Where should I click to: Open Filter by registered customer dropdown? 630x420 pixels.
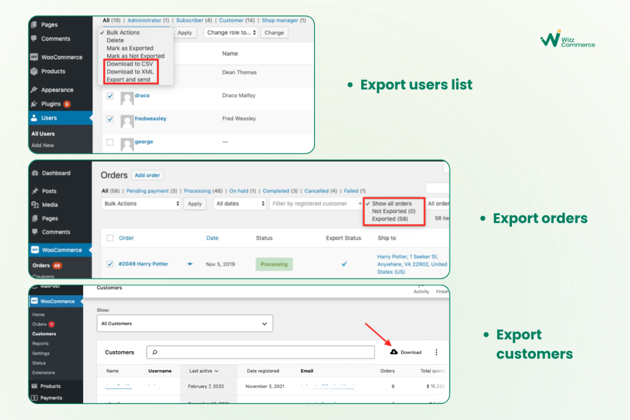(316, 204)
